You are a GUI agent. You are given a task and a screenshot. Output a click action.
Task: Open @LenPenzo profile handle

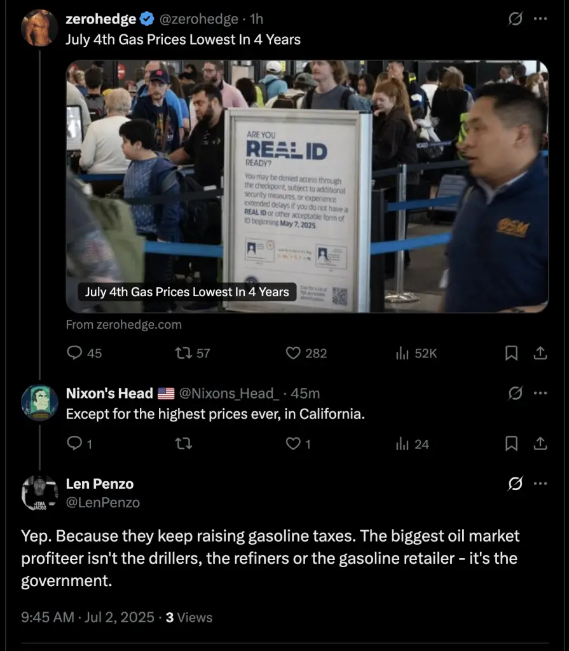103,503
